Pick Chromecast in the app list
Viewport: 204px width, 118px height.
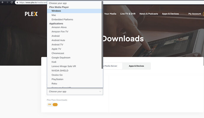coord(74,53)
